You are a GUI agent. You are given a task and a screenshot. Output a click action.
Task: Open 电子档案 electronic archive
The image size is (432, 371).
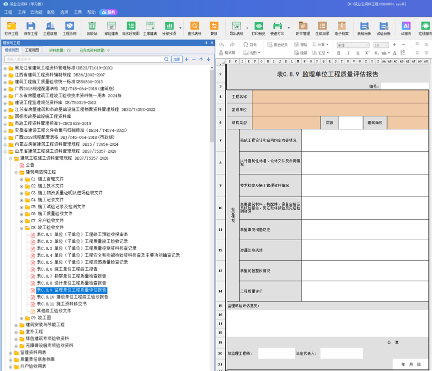pos(342,28)
